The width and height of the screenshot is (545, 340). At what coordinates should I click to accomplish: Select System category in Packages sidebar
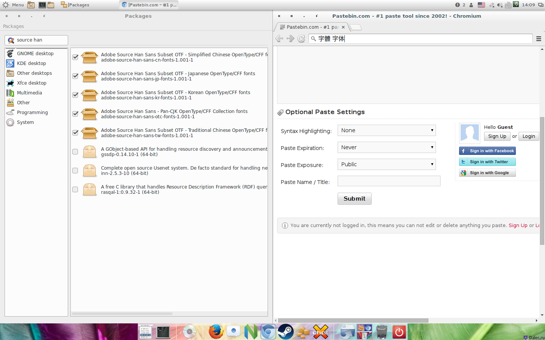36,122
